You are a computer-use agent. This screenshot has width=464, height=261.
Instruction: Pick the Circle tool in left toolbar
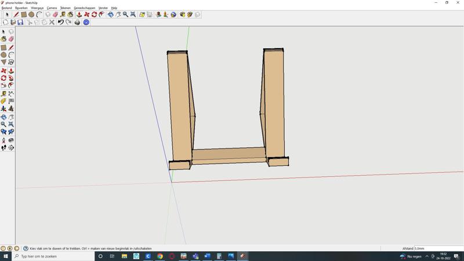click(x=3, y=55)
